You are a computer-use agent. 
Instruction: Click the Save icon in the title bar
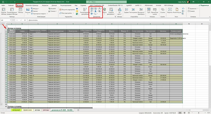[x=3, y=2]
